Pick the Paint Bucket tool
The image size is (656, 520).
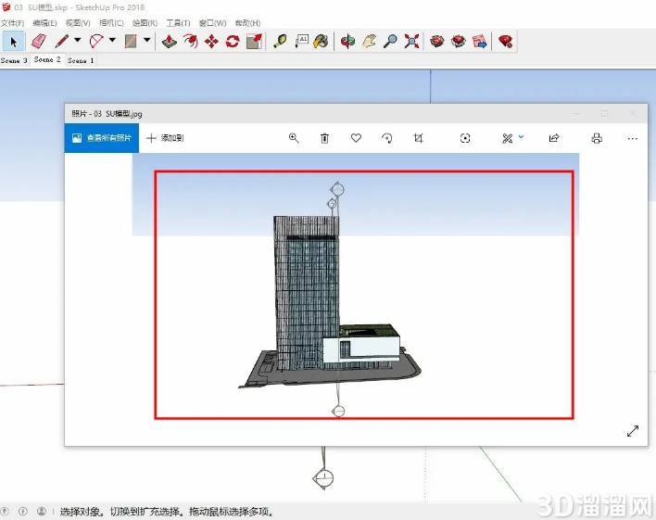pyautogui.click(x=322, y=42)
